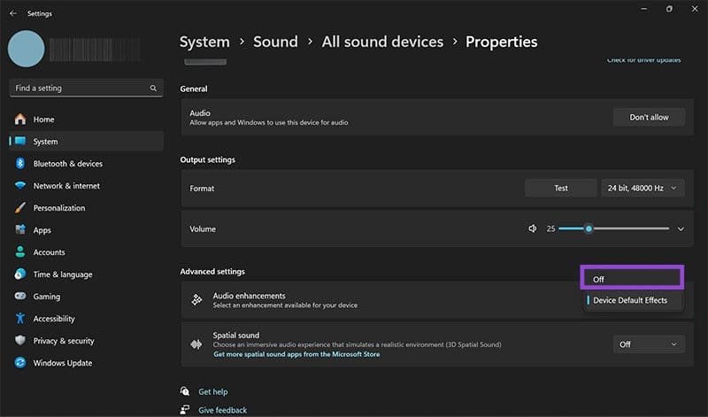This screenshot has height=417, width=708.
Task: Open Home settings page
Action: coord(86,120)
